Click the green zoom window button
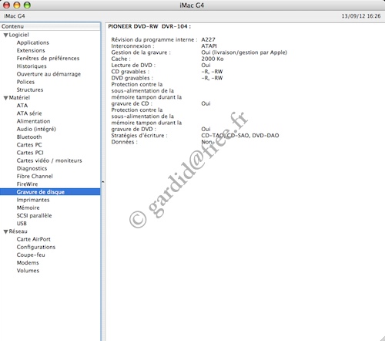Viewport: 385px width, 341px height. pos(27,5)
